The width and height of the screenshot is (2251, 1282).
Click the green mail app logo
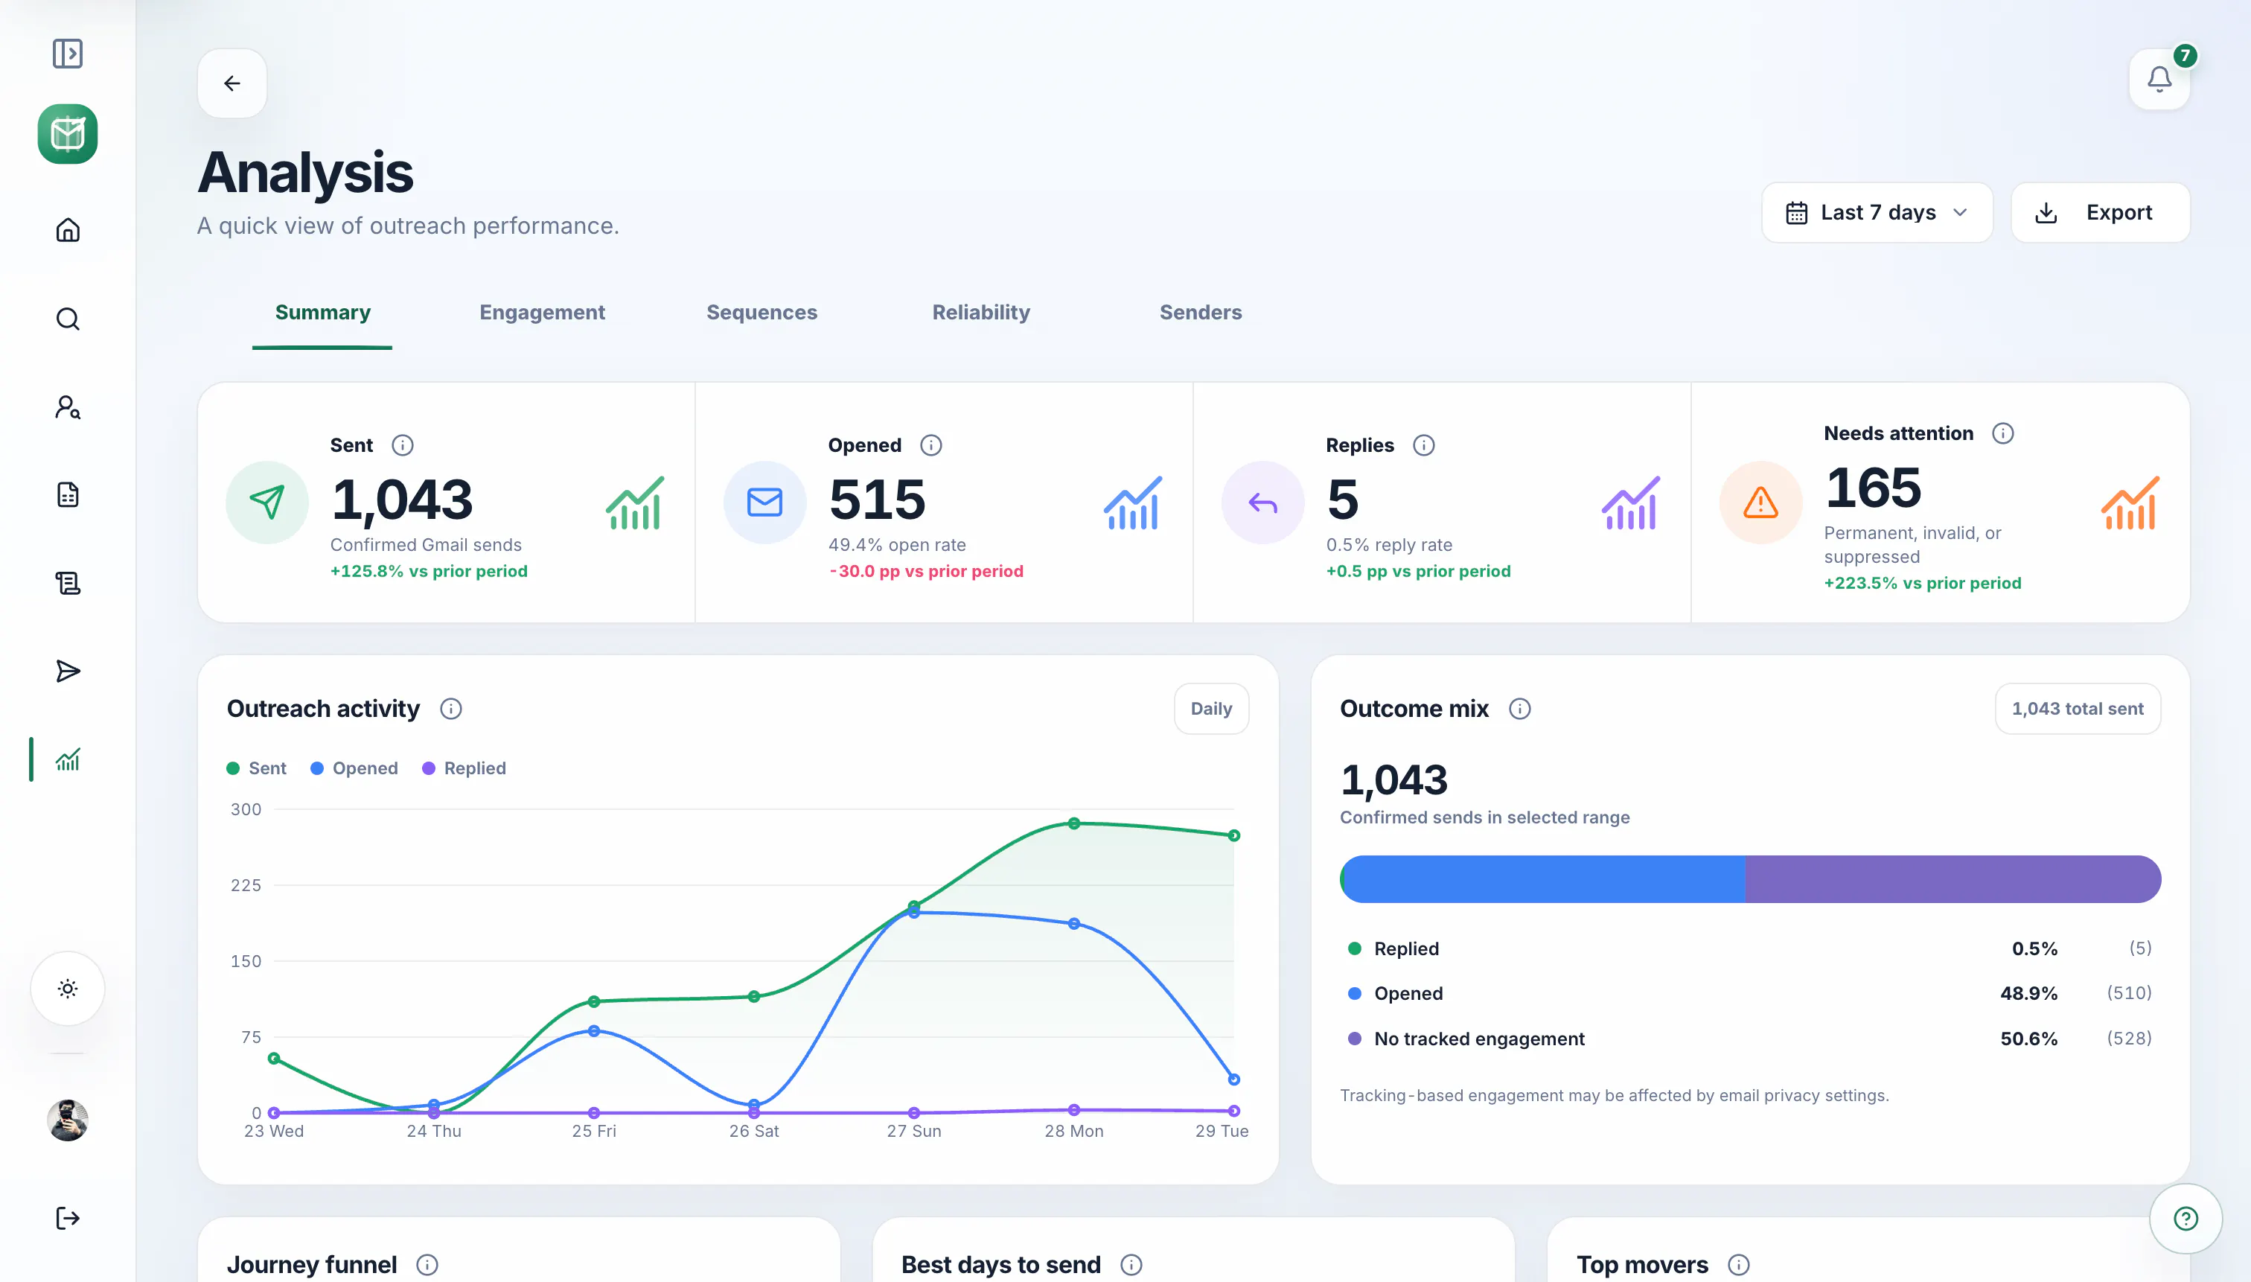[68, 134]
